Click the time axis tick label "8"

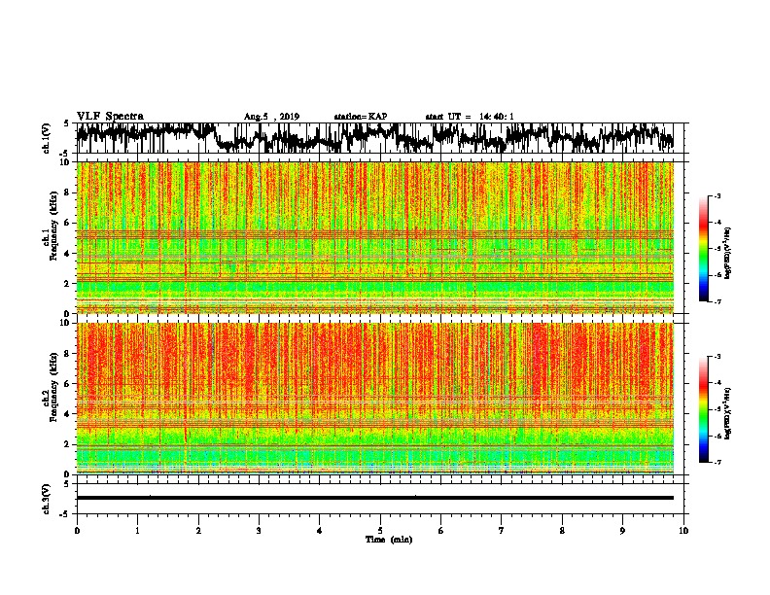[x=562, y=531]
